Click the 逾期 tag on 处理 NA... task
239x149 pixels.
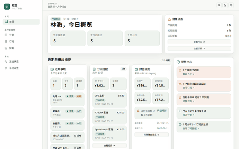point(79,96)
